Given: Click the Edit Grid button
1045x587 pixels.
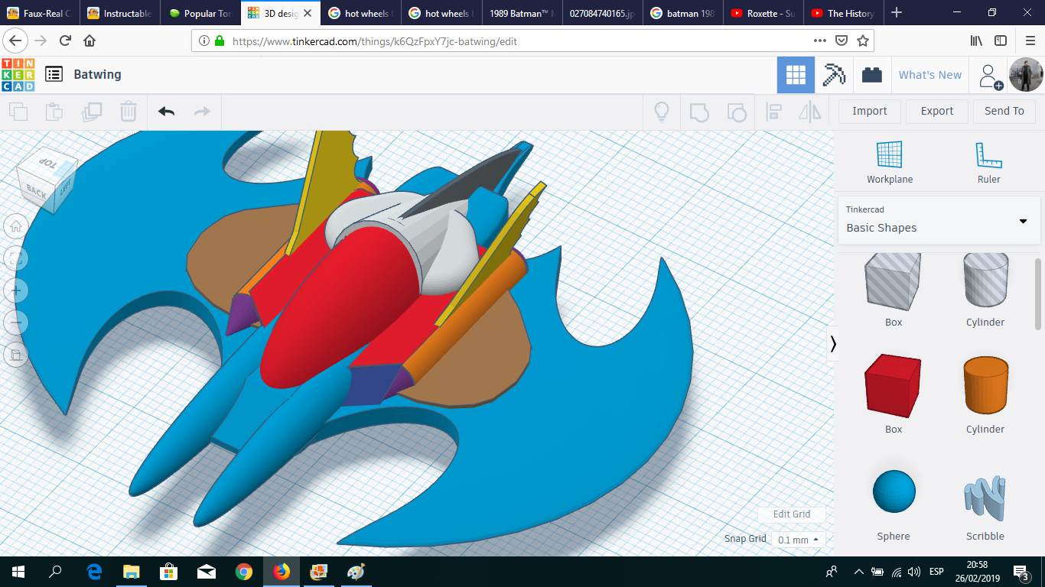Looking at the screenshot, I should click(792, 514).
